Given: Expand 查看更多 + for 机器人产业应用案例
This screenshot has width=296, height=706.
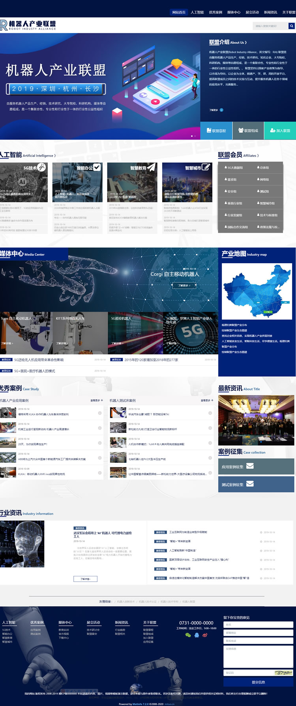Looking at the screenshot, I should click(97, 400).
